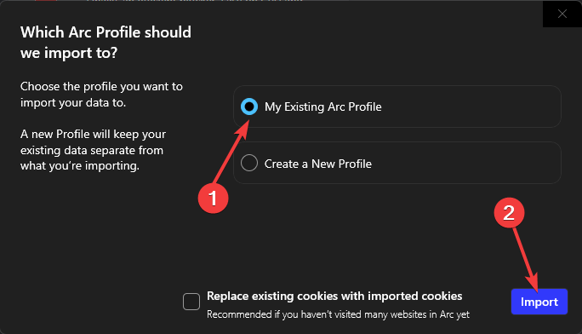Click the blue Import button
The image size is (582, 334).
click(539, 302)
